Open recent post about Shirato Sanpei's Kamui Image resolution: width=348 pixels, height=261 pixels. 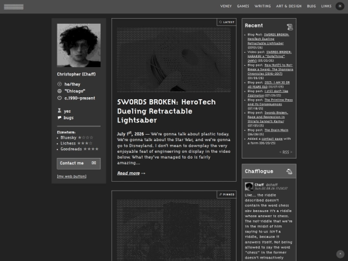click(267, 117)
